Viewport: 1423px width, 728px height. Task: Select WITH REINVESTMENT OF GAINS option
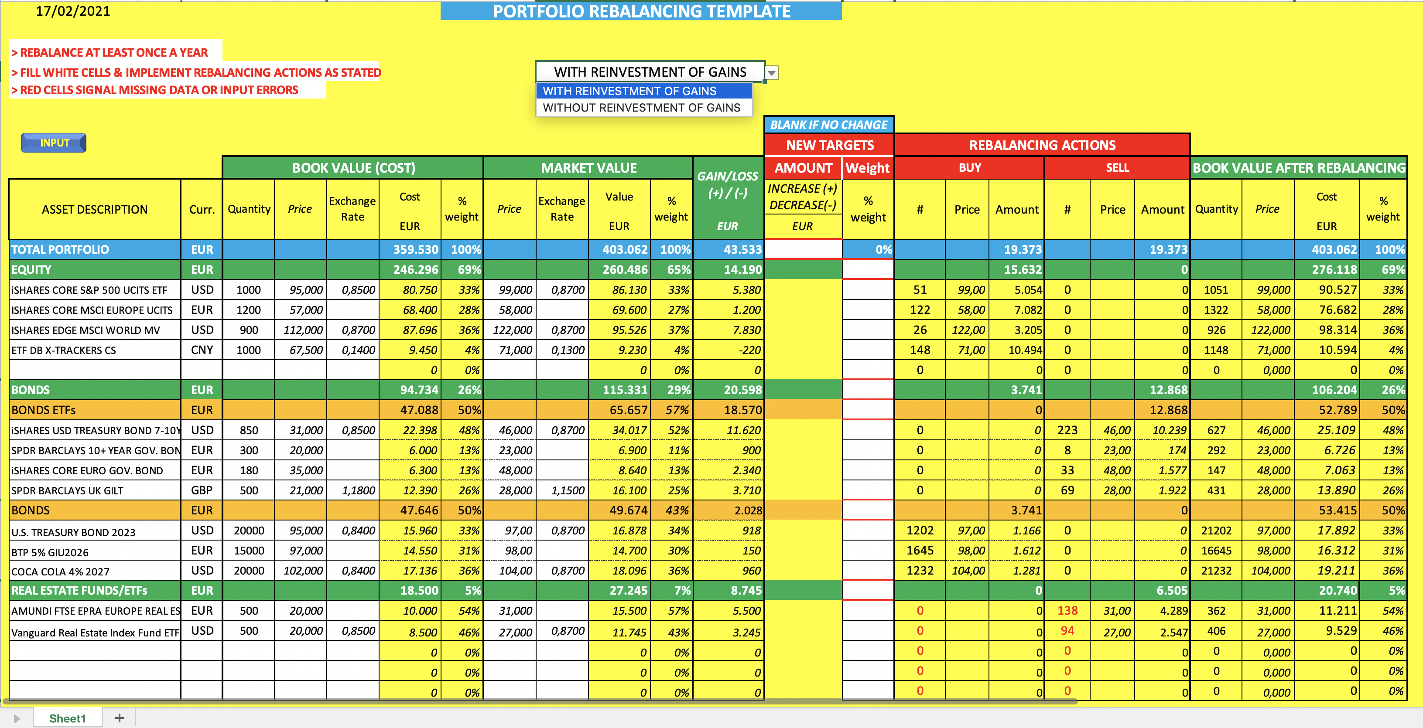644,91
